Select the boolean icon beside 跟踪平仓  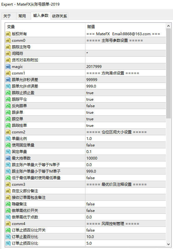(8, 99)
